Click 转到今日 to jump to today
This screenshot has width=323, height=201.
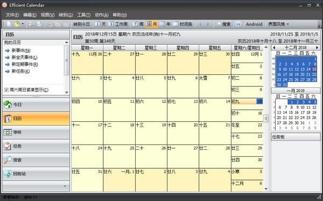(82, 24)
